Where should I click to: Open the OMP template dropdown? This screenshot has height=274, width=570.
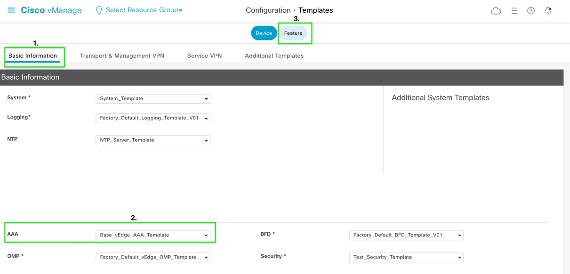point(153,257)
